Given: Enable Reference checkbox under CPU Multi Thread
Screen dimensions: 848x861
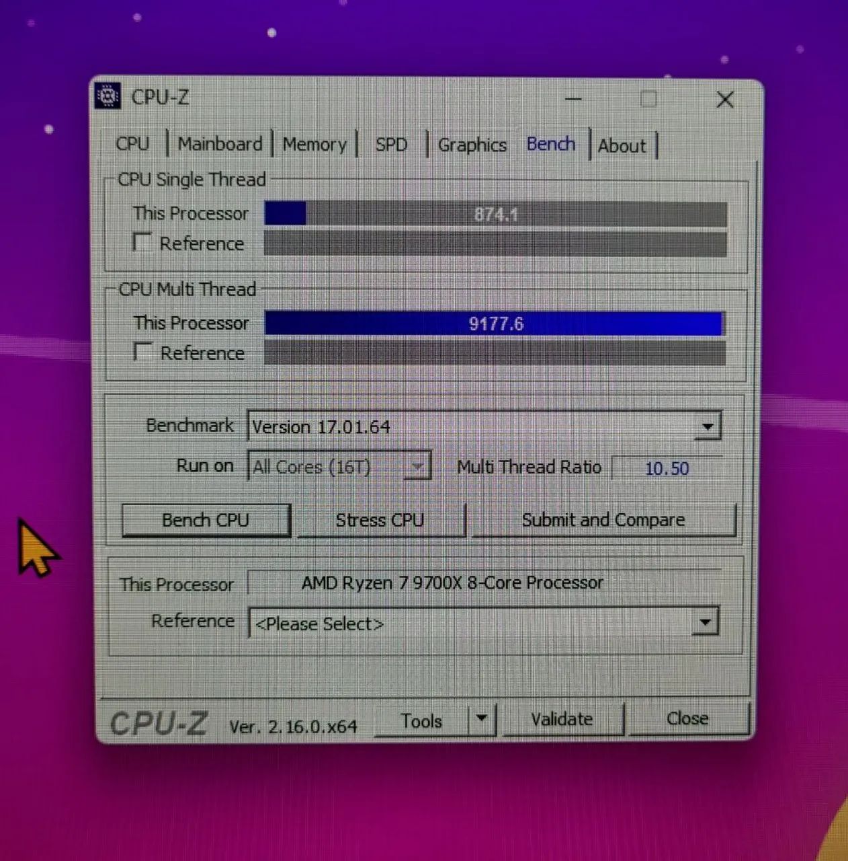Looking at the screenshot, I should pos(142,352).
